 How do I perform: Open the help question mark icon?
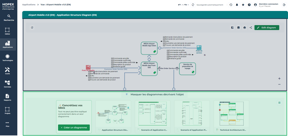coord(249,5)
